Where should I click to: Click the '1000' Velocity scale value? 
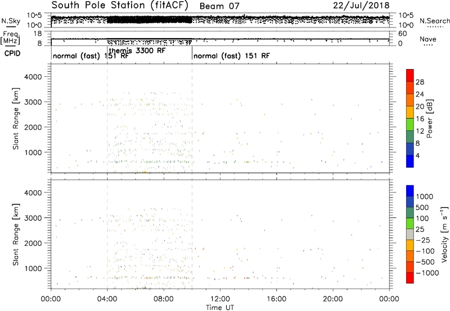point(425,196)
